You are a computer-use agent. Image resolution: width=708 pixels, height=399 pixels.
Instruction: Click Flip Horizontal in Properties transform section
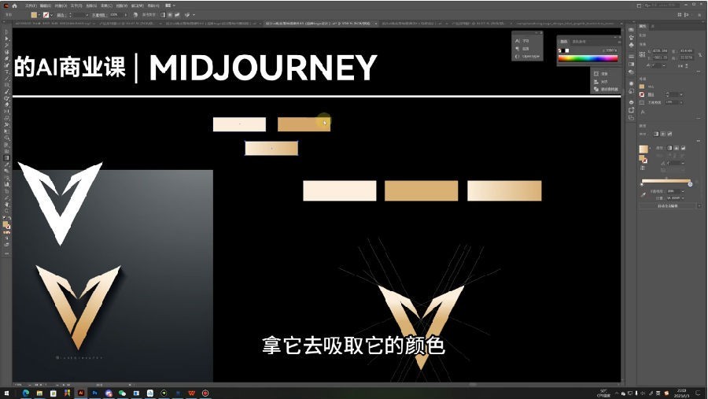click(681, 66)
